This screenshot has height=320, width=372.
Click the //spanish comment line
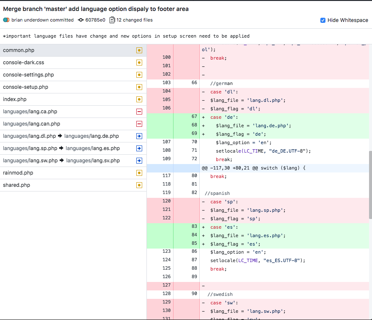pos(258,194)
